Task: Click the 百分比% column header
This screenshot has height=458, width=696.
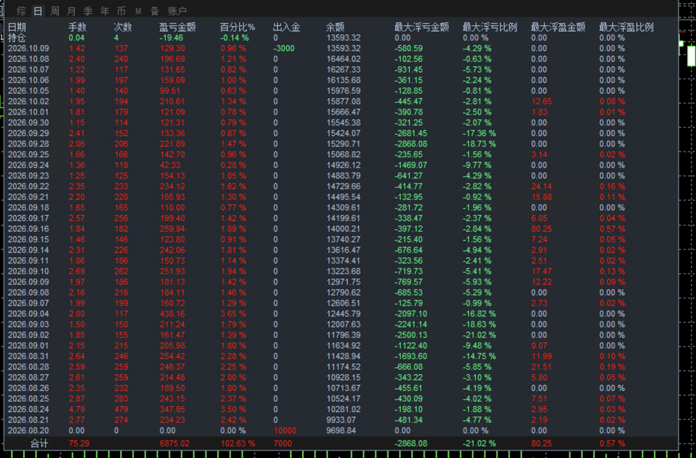Action: coord(238,27)
